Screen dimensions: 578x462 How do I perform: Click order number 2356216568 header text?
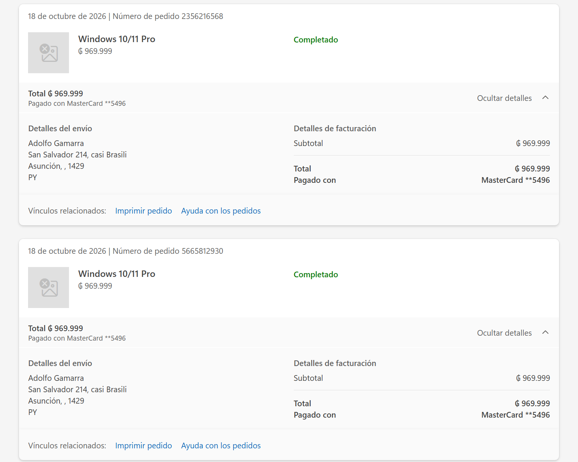pyautogui.click(x=168, y=16)
